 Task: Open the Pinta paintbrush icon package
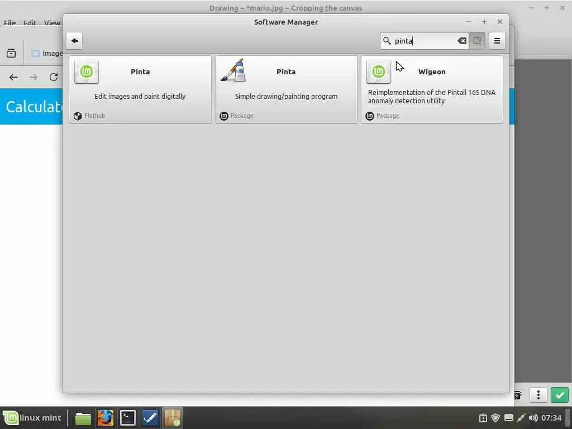pyautogui.click(x=233, y=71)
